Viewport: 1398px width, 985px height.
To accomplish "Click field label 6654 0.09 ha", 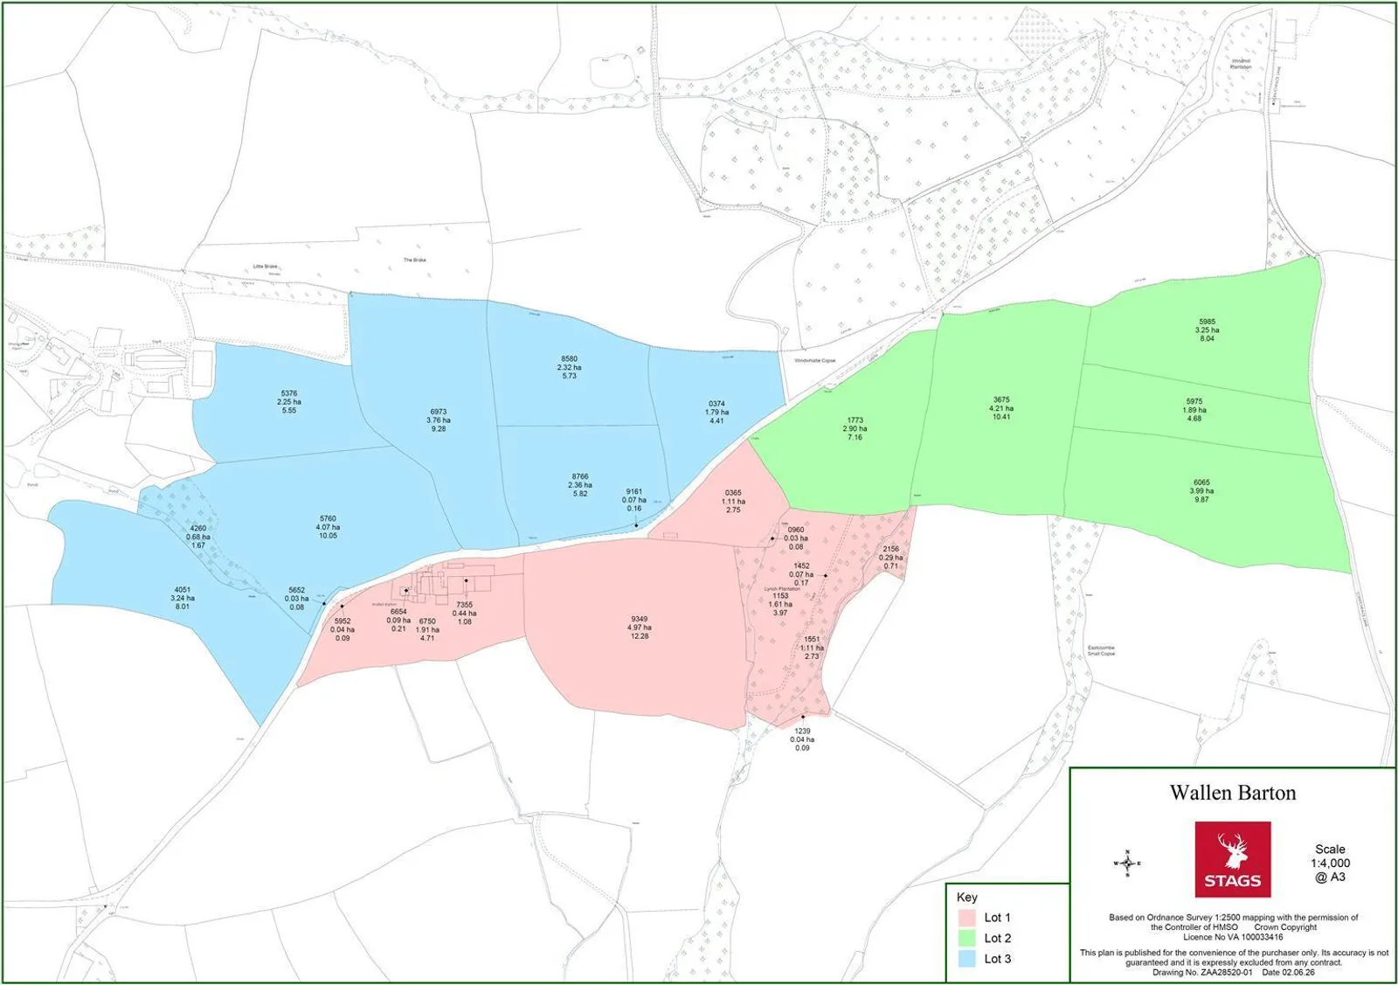I will pos(398,621).
